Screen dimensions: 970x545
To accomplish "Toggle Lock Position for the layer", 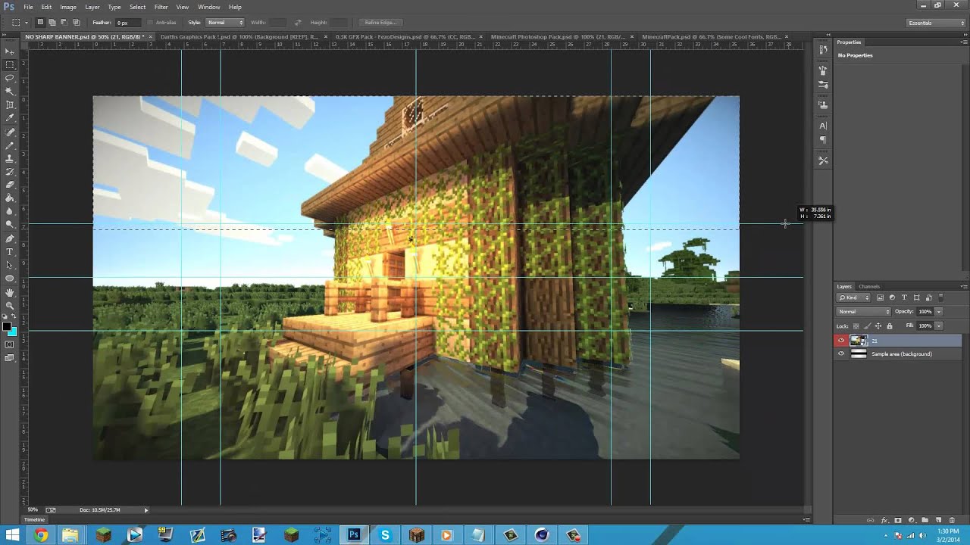I will click(x=878, y=325).
